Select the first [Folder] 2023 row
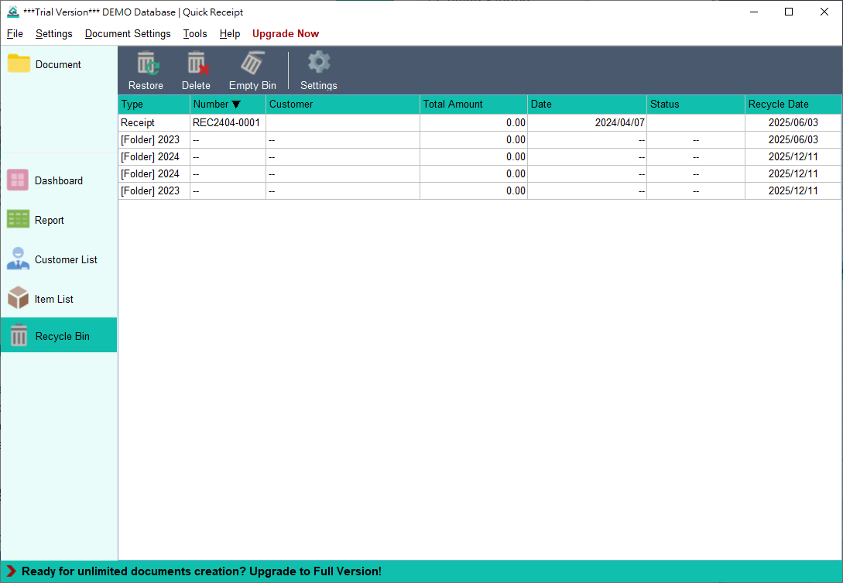 [480, 140]
